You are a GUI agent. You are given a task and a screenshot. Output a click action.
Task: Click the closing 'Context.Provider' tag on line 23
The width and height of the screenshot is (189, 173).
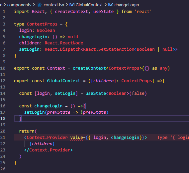click(50, 150)
